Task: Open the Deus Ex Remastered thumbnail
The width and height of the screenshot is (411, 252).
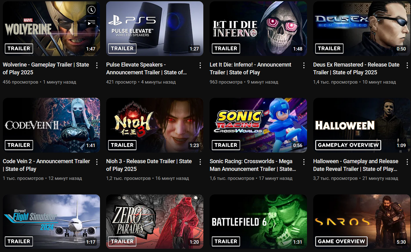Action: click(x=362, y=28)
